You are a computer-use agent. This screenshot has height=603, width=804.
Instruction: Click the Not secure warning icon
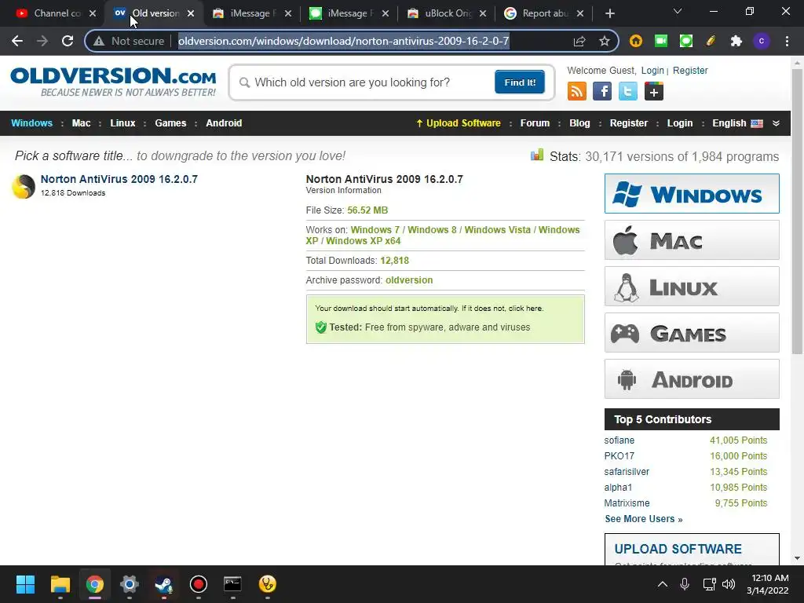[99, 41]
